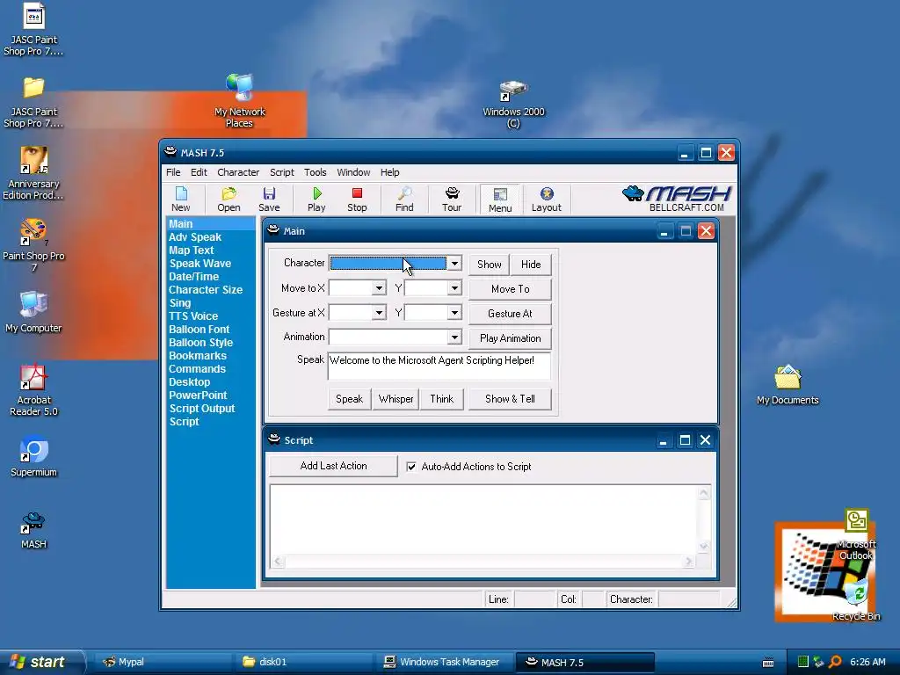
Task: Select the Recycle Bin icon
Action: pyautogui.click(x=856, y=600)
